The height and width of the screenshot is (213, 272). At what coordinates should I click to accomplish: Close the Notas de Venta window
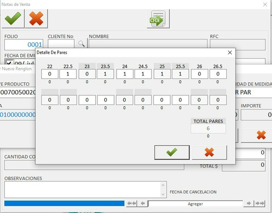pyautogui.click(x=265, y=4)
